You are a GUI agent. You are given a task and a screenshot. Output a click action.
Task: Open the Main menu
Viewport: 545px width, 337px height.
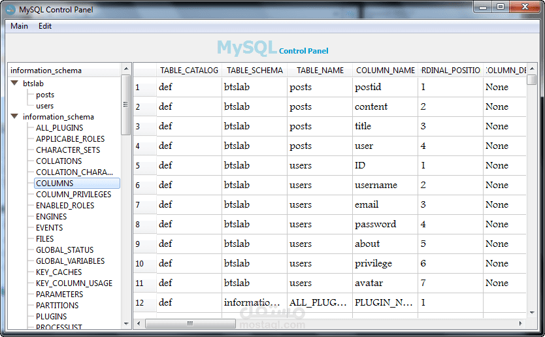tap(19, 26)
